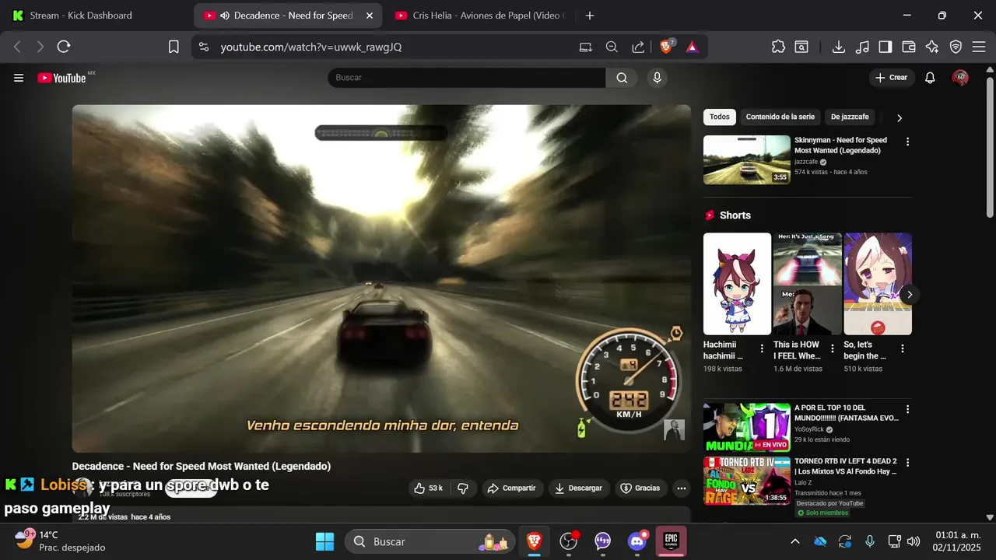The width and height of the screenshot is (996, 560).
Task: Dislike the video with thumbs down
Action: point(463,488)
